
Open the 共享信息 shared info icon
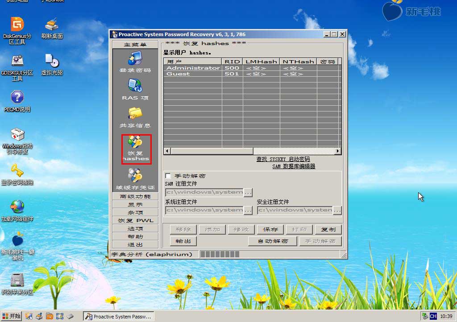135,117
